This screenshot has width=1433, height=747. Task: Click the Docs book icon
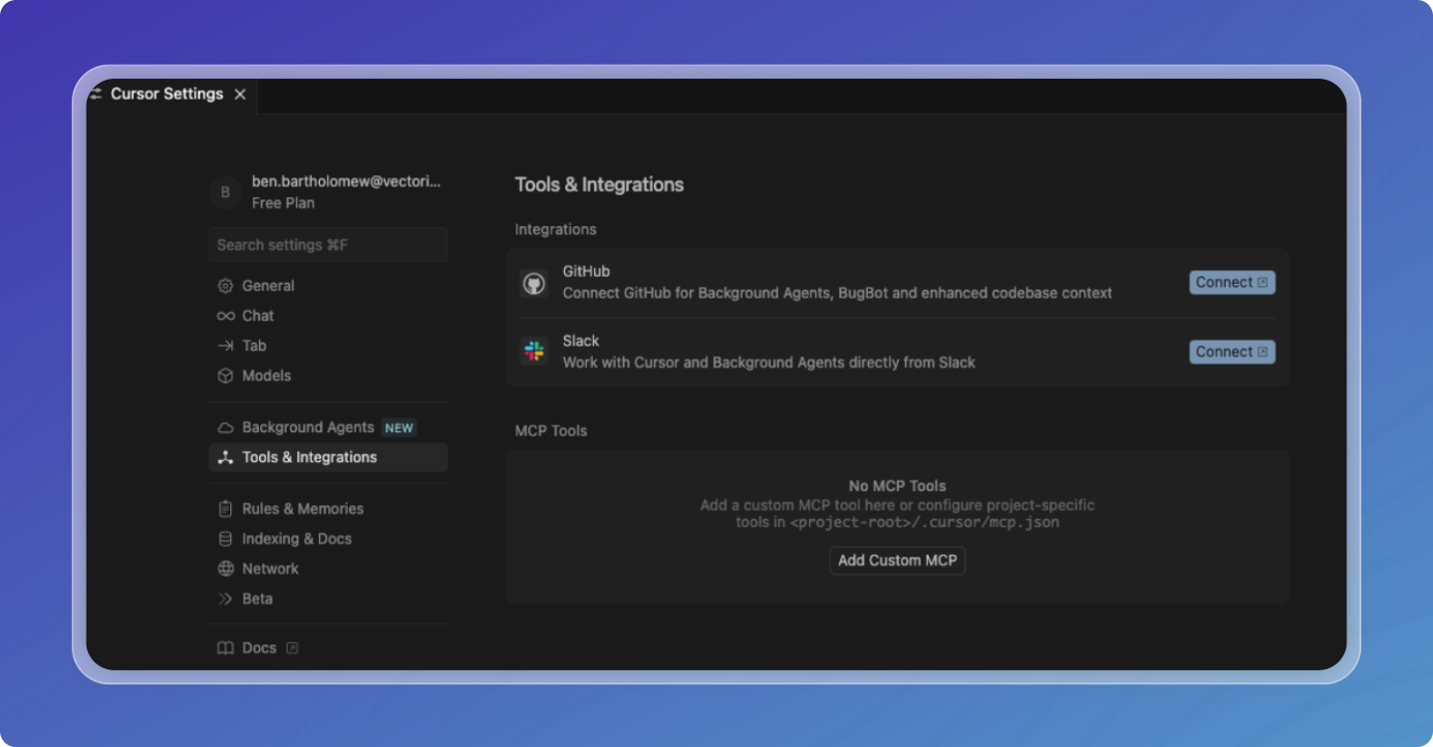tap(225, 647)
